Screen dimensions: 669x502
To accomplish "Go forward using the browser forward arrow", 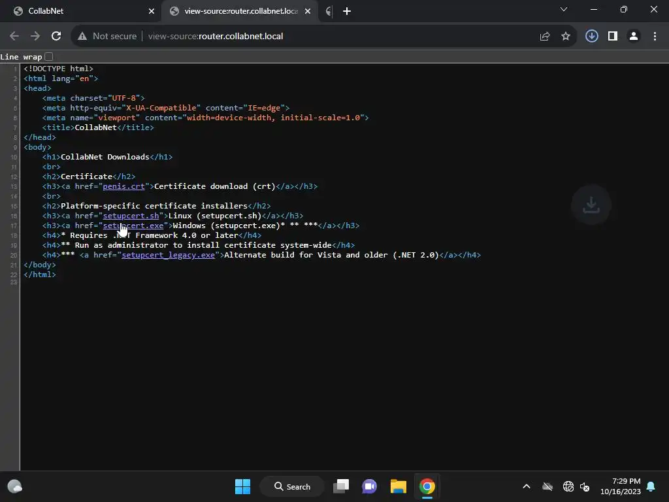I will (x=35, y=37).
